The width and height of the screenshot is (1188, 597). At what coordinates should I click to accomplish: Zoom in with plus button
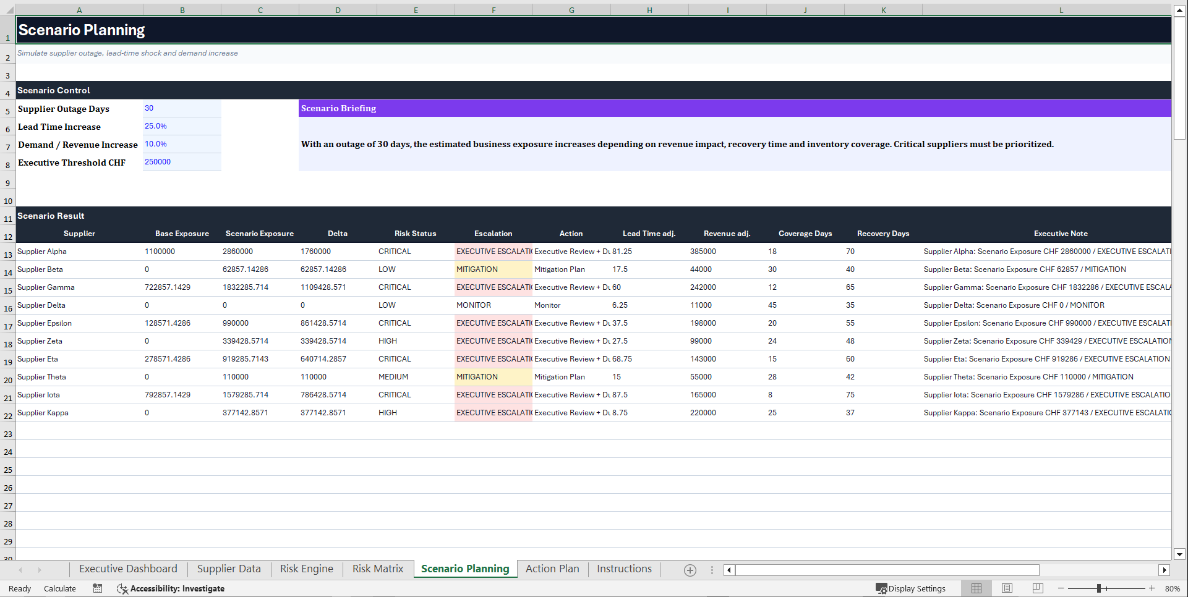(1152, 588)
